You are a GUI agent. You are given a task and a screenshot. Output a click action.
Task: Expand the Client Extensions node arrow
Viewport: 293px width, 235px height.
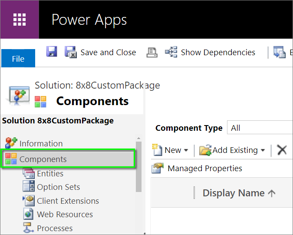pos(23,198)
